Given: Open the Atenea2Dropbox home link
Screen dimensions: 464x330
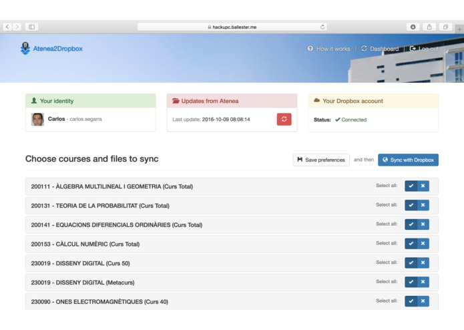Looking at the screenshot, I should pos(57,49).
